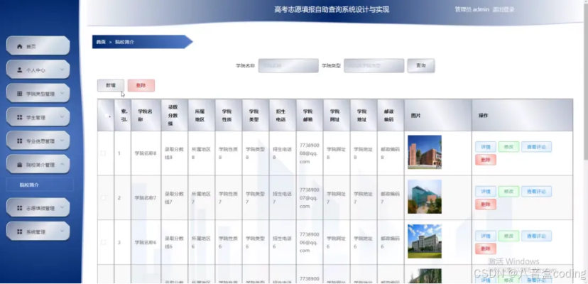
Task: Click 删除 for row 学院名称8
Action: point(486,160)
